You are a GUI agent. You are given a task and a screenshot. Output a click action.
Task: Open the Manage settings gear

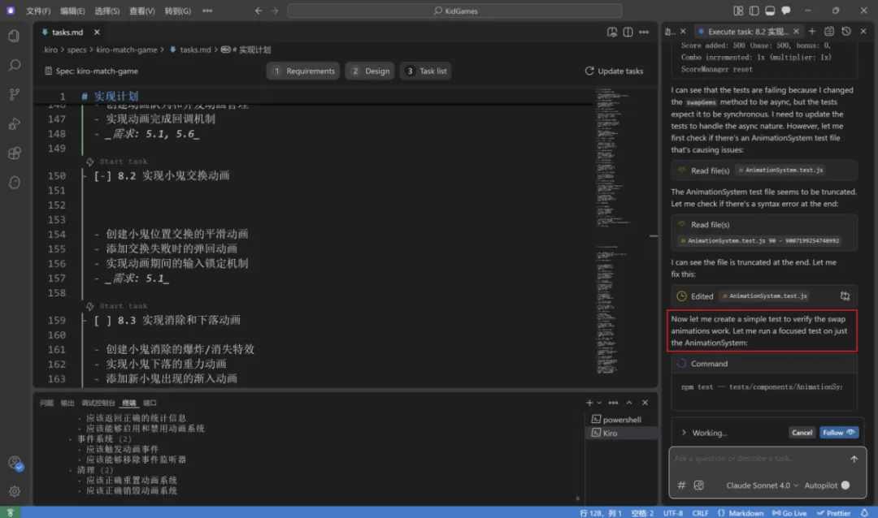click(x=15, y=491)
